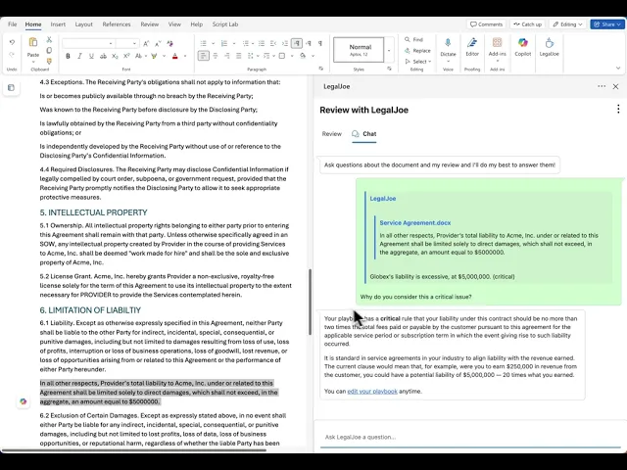Activate the Format Painter icon
This screenshot has width=627, height=470.
coord(49,61)
